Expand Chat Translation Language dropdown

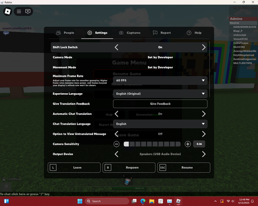[x=160, y=124]
